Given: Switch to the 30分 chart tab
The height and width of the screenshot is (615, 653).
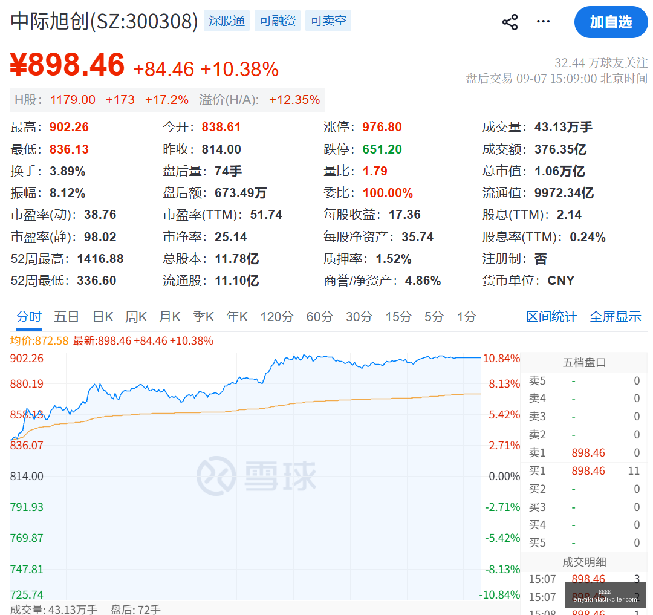Looking at the screenshot, I should coord(359,317).
